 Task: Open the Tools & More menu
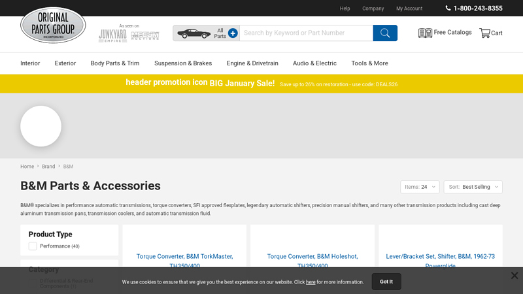tap(369, 63)
